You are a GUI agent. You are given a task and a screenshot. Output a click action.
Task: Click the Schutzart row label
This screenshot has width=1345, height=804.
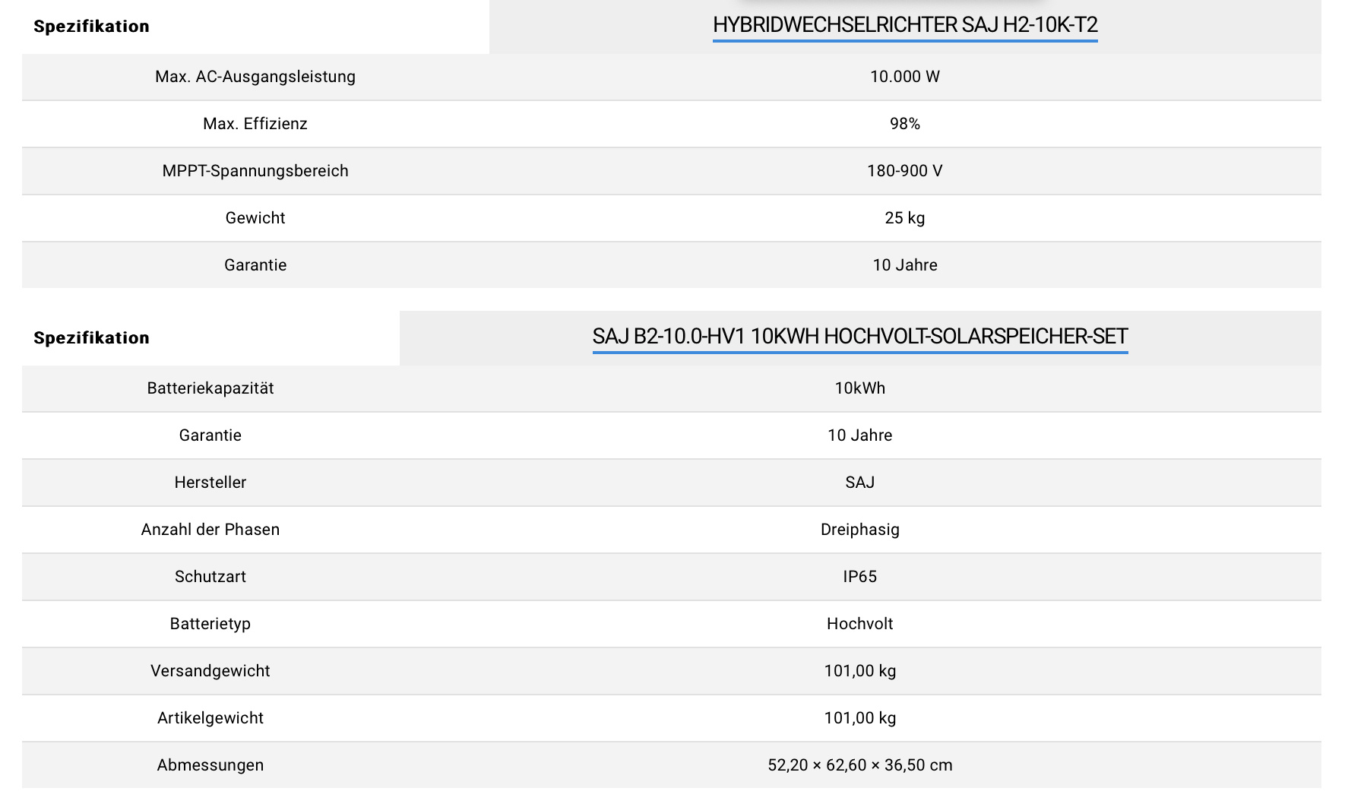tap(210, 577)
